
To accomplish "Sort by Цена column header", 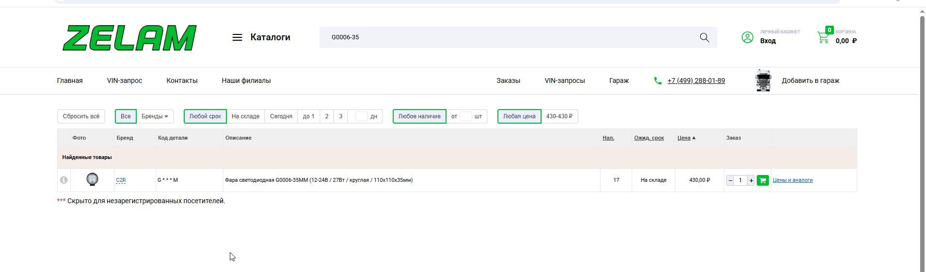I will [684, 138].
